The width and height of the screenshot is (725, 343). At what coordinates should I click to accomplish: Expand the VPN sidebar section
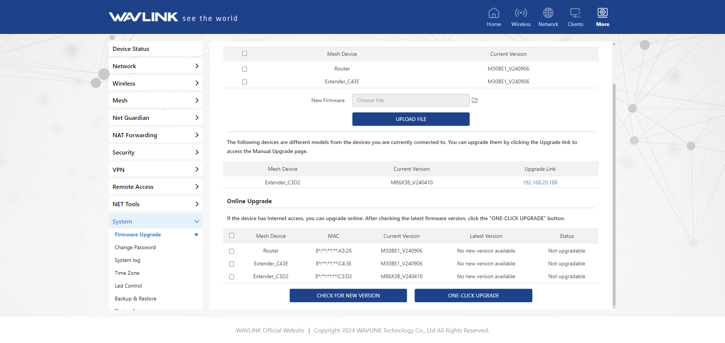click(155, 170)
